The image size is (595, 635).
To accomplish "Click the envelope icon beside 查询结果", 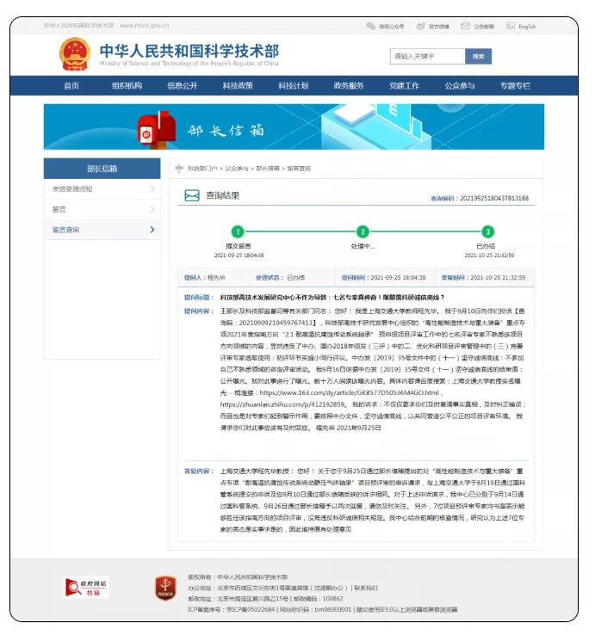I will pos(193,196).
